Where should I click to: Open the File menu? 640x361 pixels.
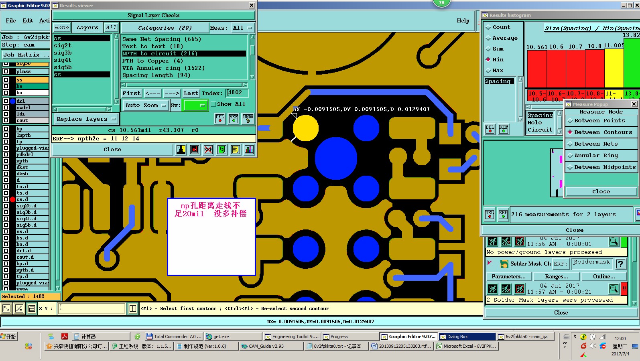(x=11, y=20)
